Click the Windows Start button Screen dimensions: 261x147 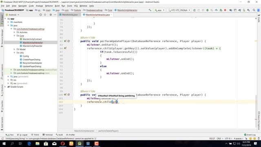pos(4,143)
